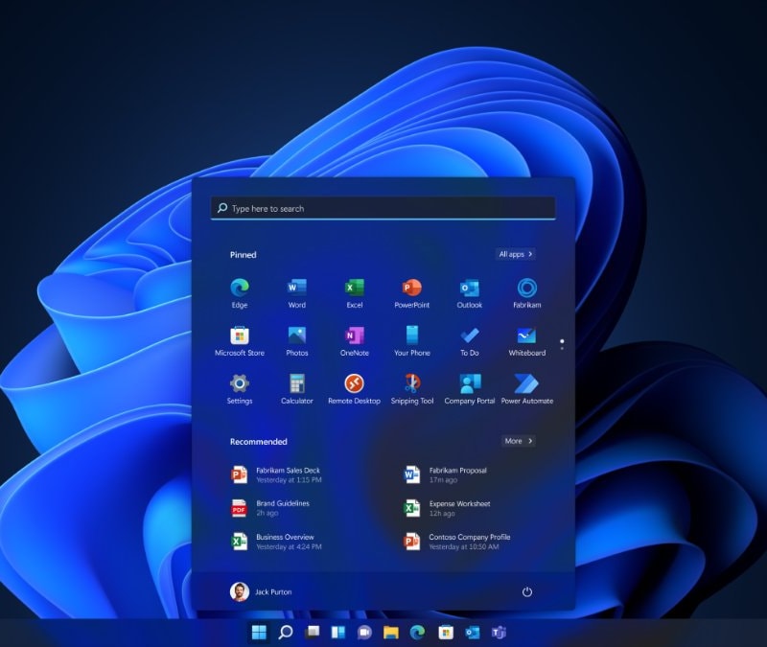Open the Fabrikam pinned app

pyautogui.click(x=526, y=288)
